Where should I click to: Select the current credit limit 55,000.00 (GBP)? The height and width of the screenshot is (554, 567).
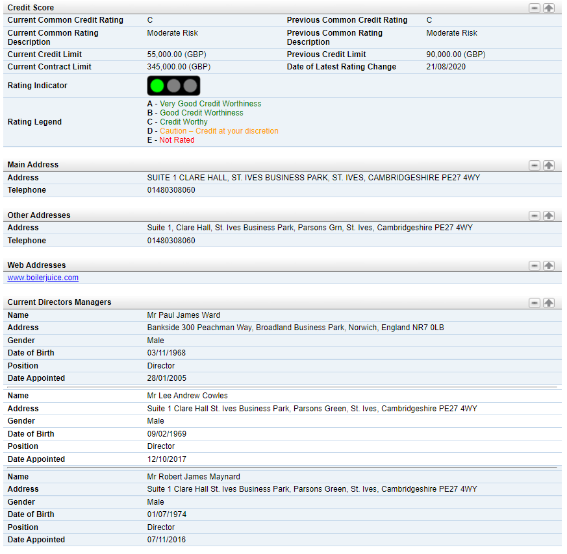pos(177,54)
